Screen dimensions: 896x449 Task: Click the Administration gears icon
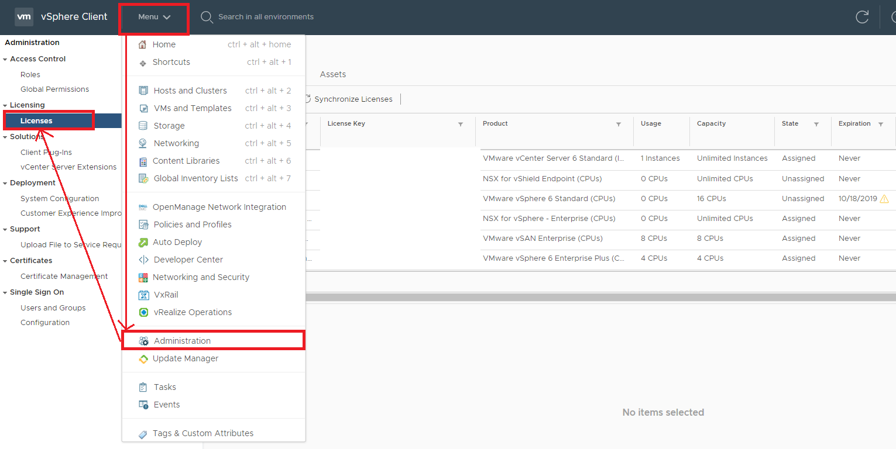144,341
